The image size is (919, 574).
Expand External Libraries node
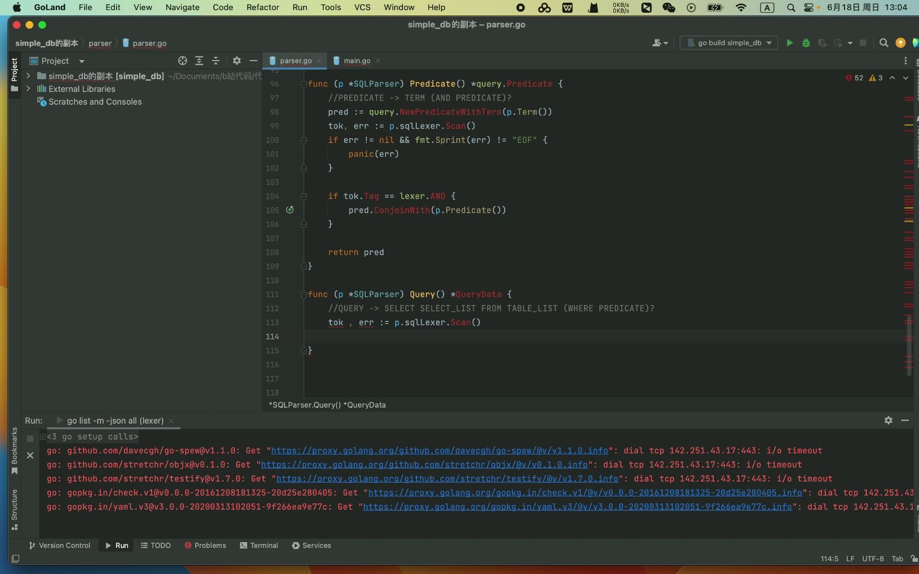[x=28, y=89]
